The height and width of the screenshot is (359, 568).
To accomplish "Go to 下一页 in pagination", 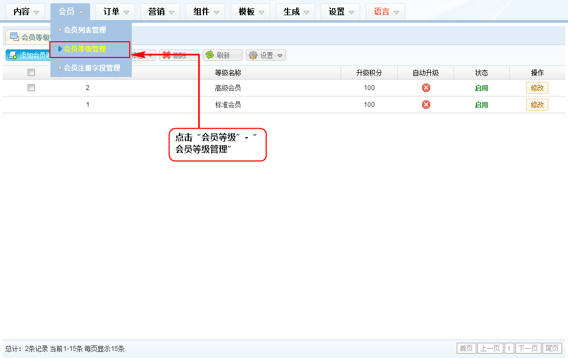I will [528, 348].
